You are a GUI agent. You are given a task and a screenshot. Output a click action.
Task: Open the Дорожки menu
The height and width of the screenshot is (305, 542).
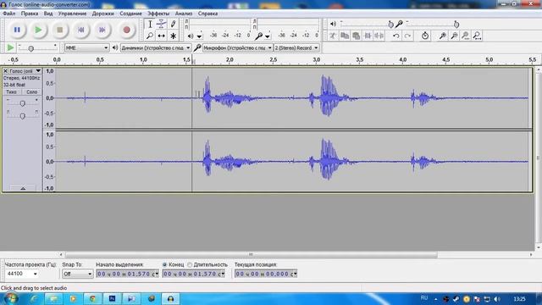(103, 14)
